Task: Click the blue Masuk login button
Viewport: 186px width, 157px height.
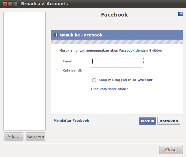Action: (x=147, y=121)
